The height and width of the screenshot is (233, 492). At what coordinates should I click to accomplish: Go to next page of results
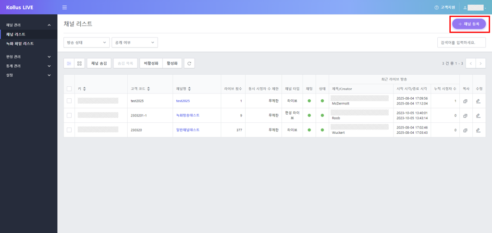(480, 63)
